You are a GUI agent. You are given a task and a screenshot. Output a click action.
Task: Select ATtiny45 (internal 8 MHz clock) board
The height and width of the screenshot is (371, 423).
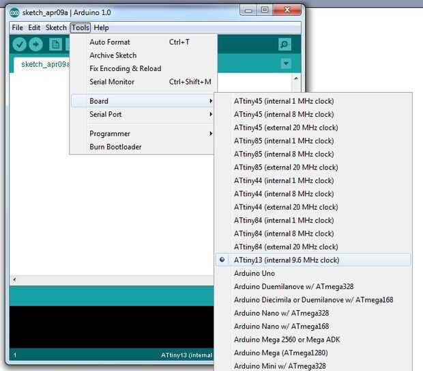pyautogui.click(x=313, y=114)
